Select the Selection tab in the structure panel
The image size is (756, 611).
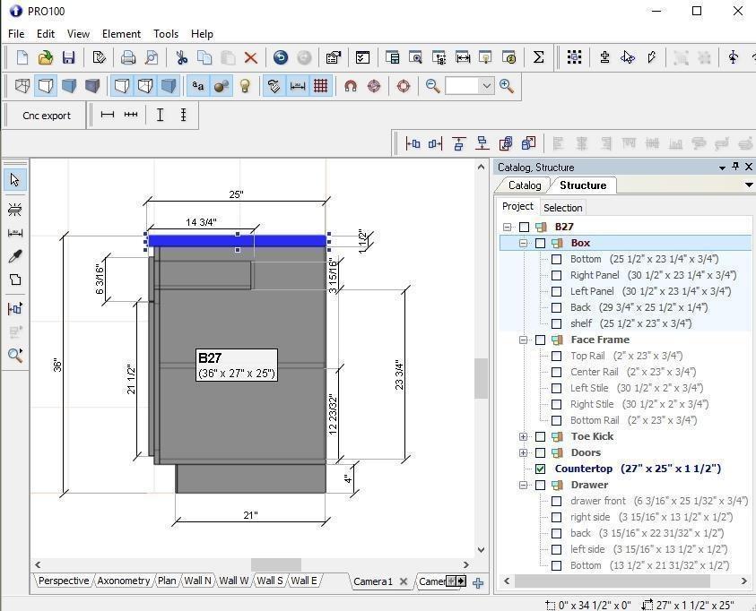pyautogui.click(x=562, y=207)
